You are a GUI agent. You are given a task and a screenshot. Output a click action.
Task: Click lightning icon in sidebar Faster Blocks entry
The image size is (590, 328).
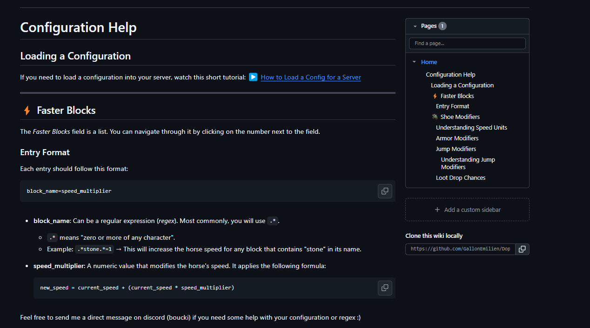click(x=435, y=96)
